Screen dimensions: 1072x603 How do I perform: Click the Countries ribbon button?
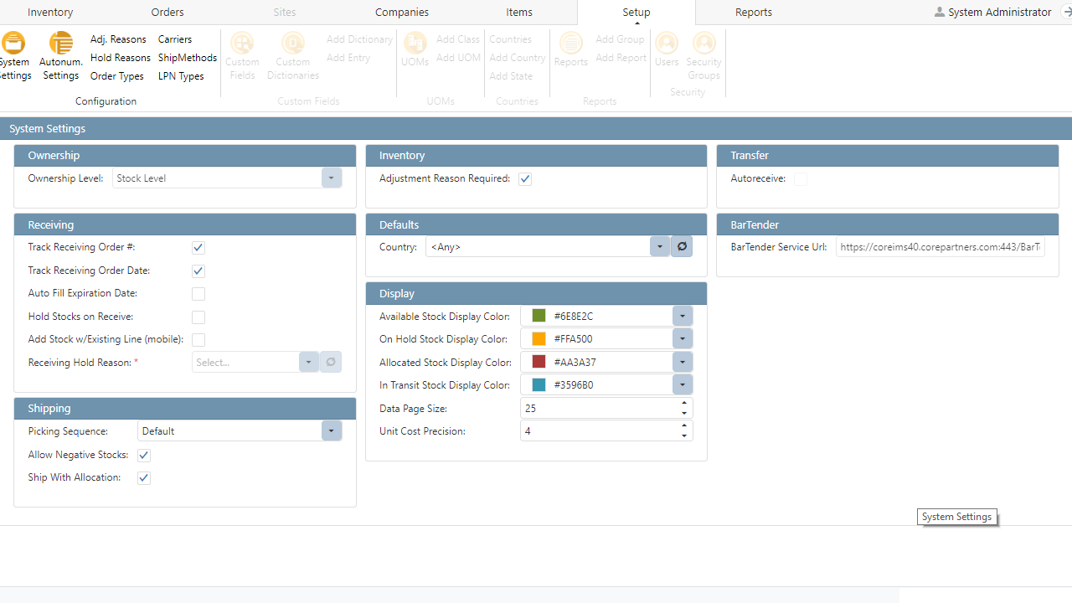[x=511, y=39]
